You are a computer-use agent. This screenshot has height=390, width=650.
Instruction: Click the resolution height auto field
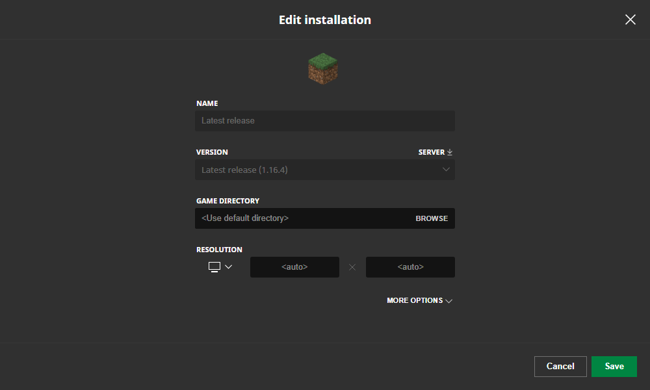[410, 267]
